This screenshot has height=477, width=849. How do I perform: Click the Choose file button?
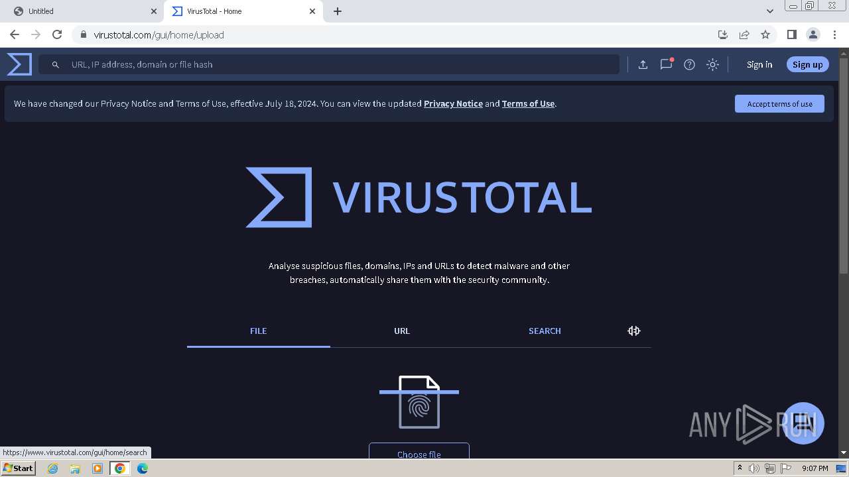(x=419, y=451)
